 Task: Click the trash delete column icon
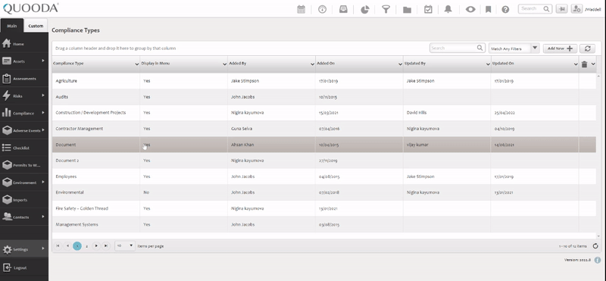coord(584,64)
